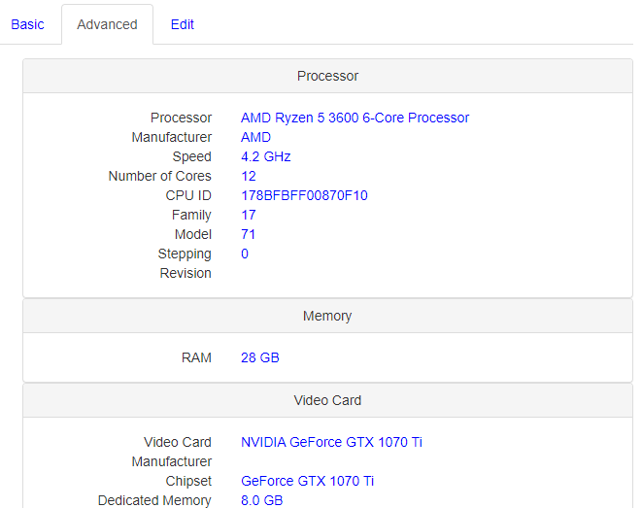Viewport: 642px width, 508px height.
Task: Click the Model label
Action: [193, 234]
